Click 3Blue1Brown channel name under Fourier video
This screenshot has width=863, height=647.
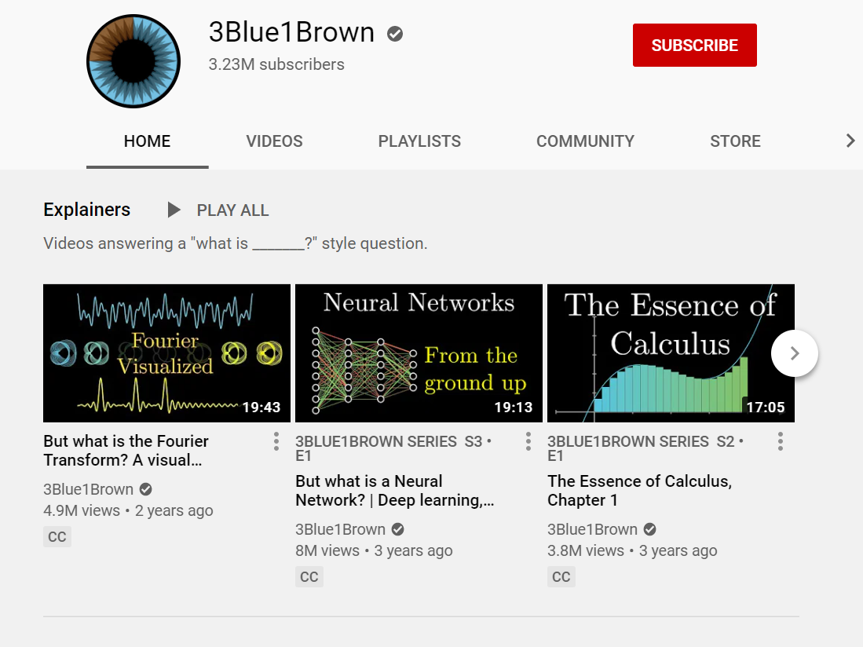click(89, 489)
